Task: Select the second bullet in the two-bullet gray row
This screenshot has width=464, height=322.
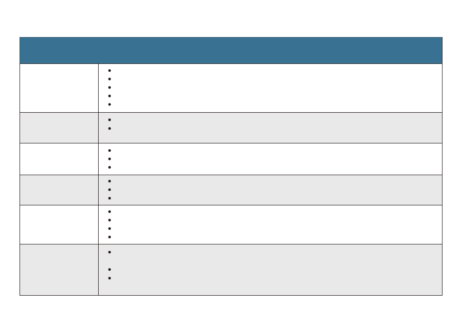Action: 109,128
